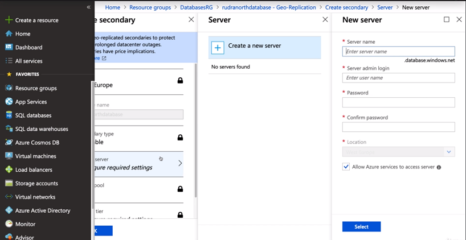
Task: Select Create a resource menu item
Action: tap(37, 20)
